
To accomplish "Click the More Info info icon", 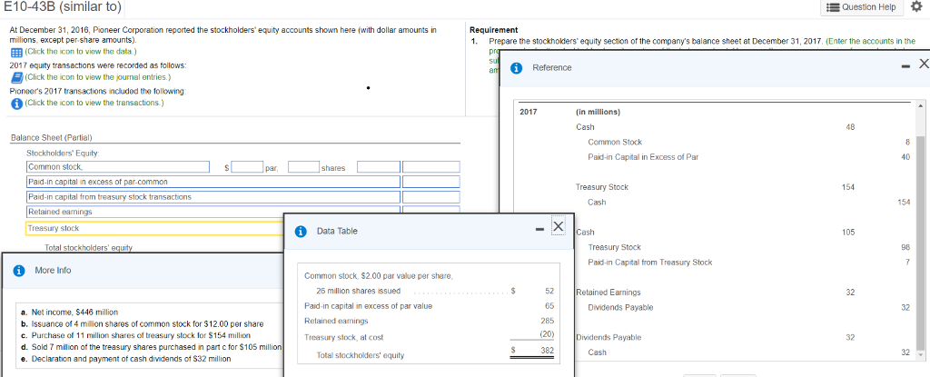I will pos(19,270).
